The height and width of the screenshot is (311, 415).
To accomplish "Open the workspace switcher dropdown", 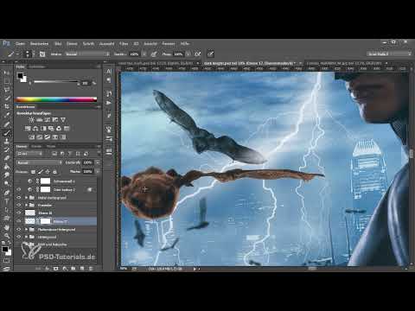I will pos(389,54).
